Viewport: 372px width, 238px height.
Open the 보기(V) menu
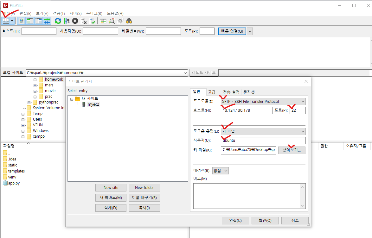click(x=42, y=14)
